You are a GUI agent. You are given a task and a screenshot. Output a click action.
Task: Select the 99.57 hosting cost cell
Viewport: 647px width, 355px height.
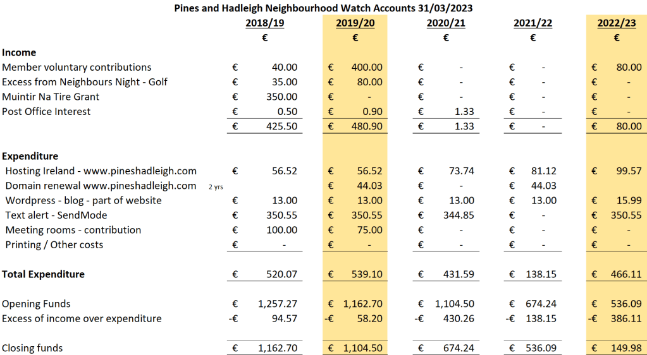(x=627, y=171)
